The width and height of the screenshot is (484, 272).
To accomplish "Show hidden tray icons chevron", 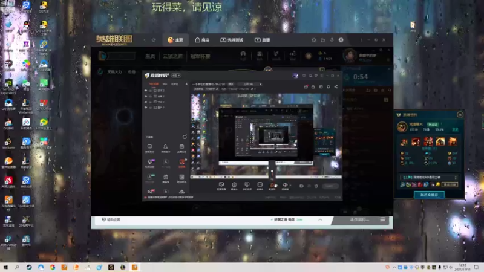I will click(394, 267).
